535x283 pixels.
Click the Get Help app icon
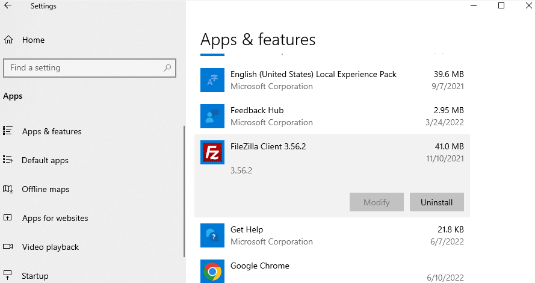[x=212, y=235]
